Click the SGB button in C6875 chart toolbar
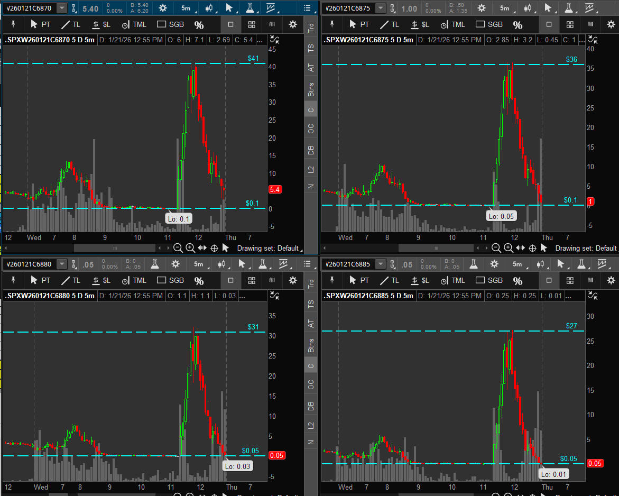The width and height of the screenshot is (619, 496). (489, 24)
